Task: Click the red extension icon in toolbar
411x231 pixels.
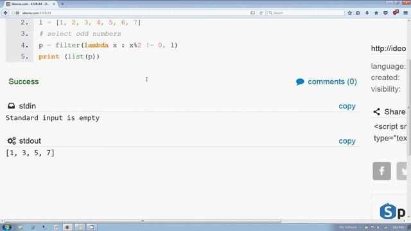Action: tap(396, 12)
